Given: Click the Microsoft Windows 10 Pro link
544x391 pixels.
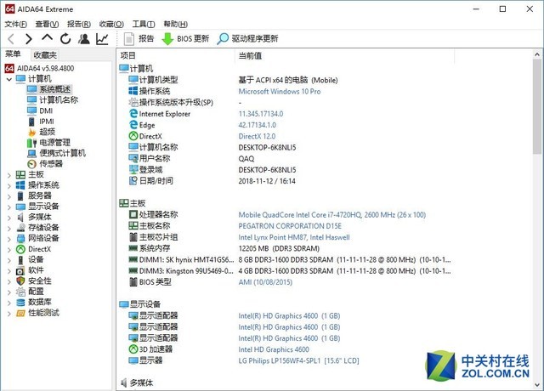Looking at the screenshot, I should coord(280,91).
